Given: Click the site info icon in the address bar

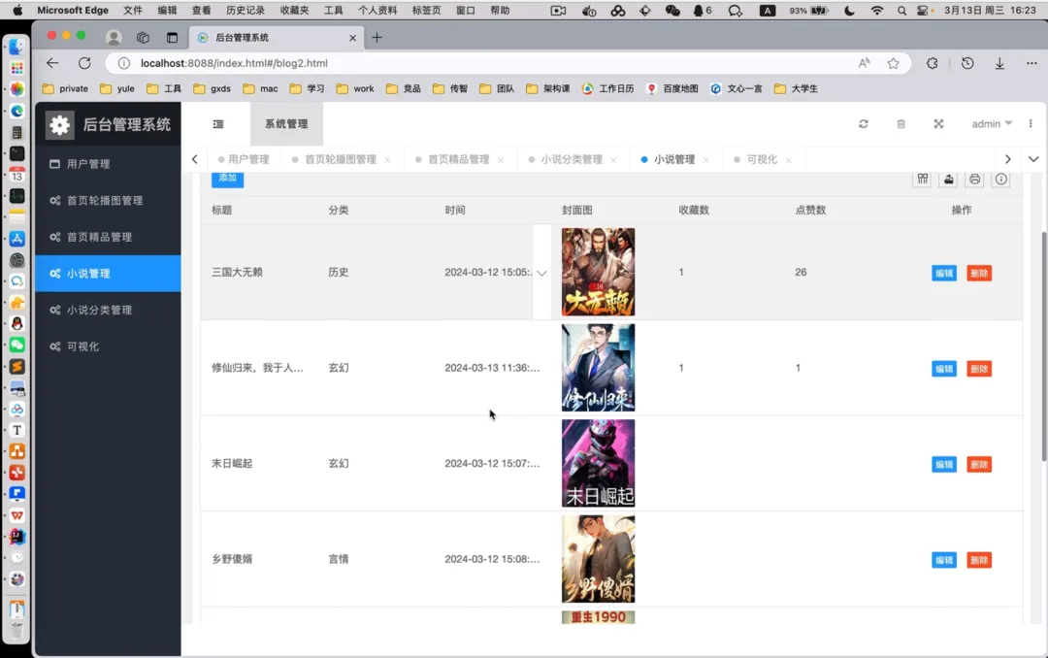Looking at the screenshot, I should pos(123,63).
